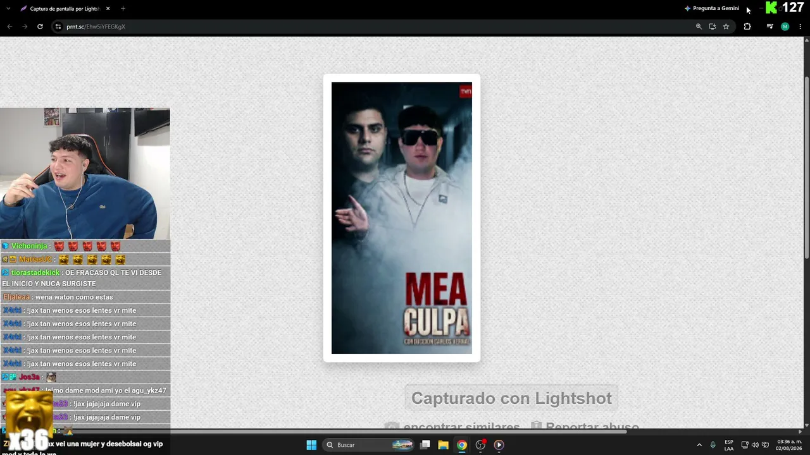The height and width of the screenshot is (455, 810).
Task: Click chat username "MatiasUC"
Action: click(x=35, y=259)
